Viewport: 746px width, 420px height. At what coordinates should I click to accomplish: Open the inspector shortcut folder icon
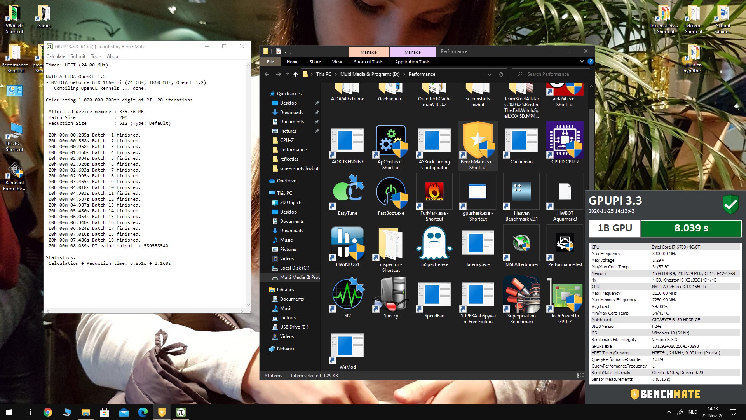click(x=391, y=244)
